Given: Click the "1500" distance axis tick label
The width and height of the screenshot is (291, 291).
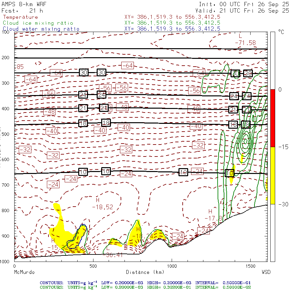Looking at the screenshot, I should pos(250,266).
